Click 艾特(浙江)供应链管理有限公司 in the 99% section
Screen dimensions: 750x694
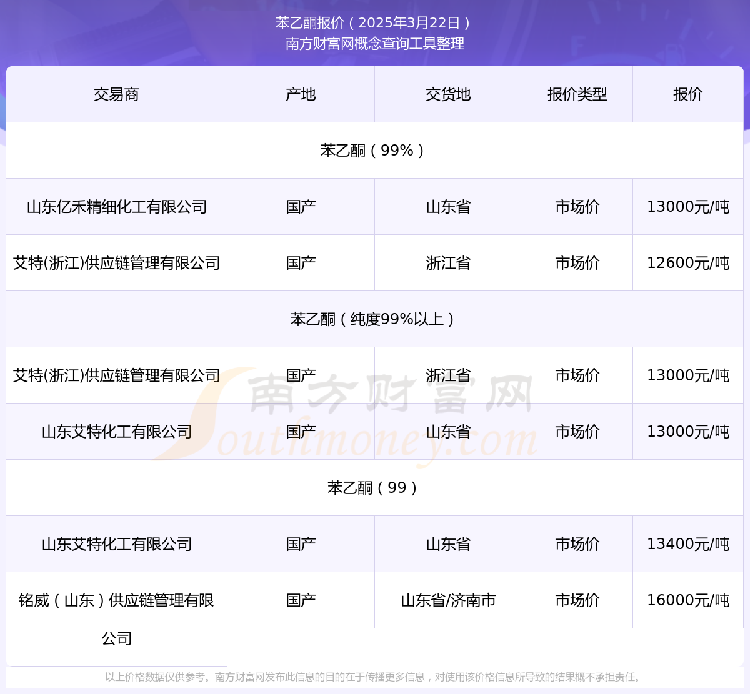(x=116, y=263)
